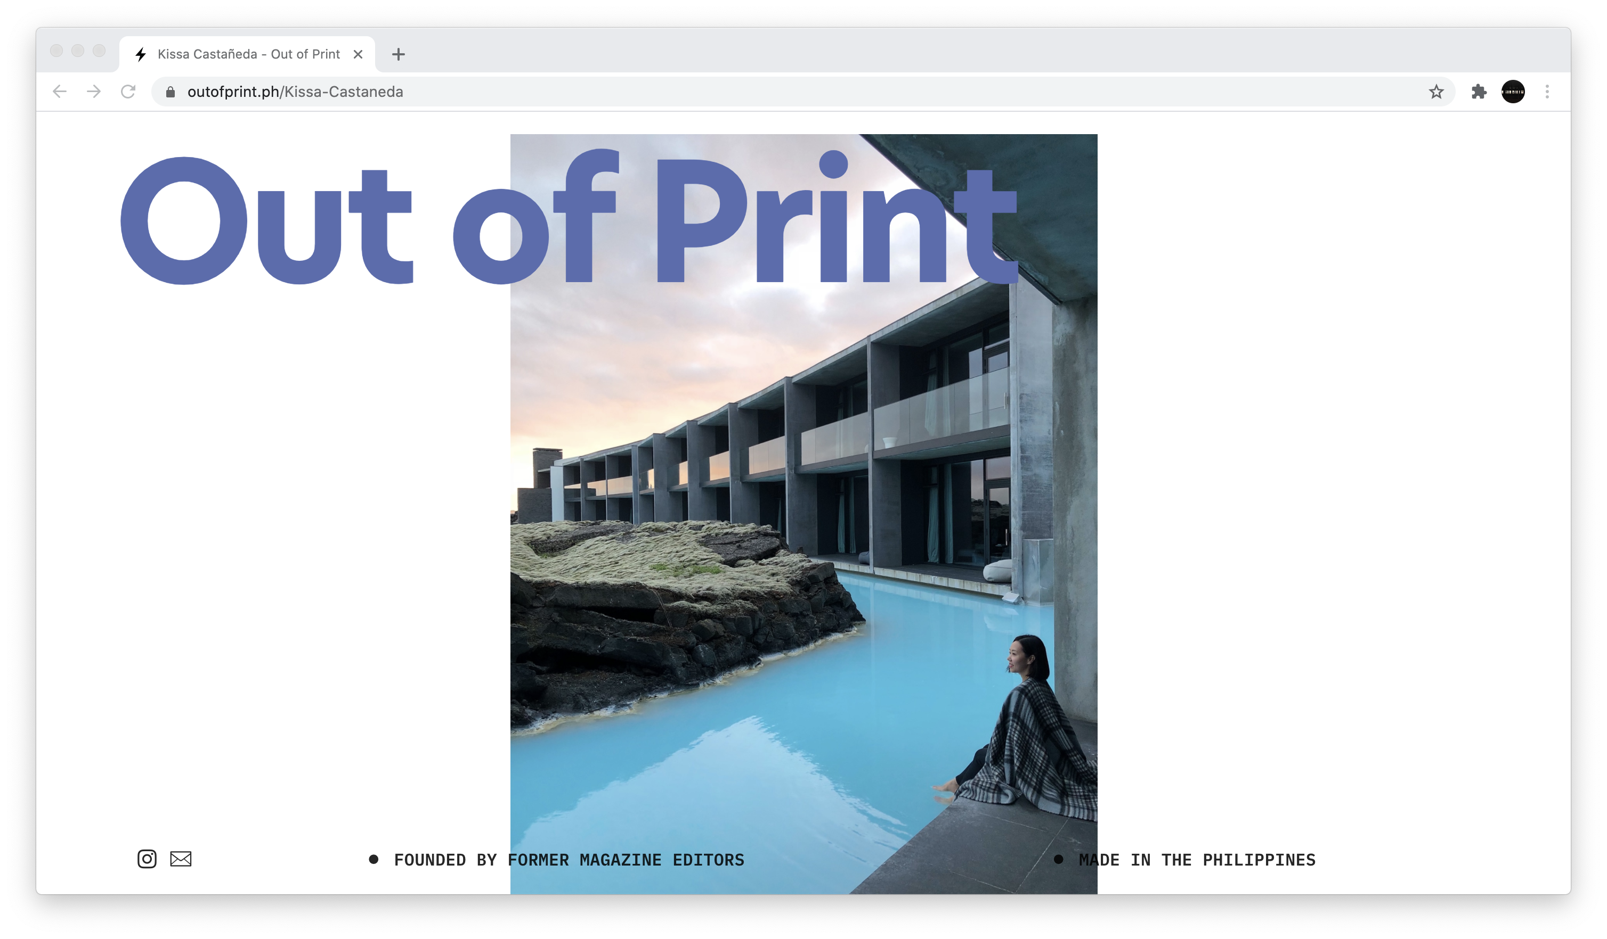Click 'Founded by former magazine editors' text

(569, 860)
